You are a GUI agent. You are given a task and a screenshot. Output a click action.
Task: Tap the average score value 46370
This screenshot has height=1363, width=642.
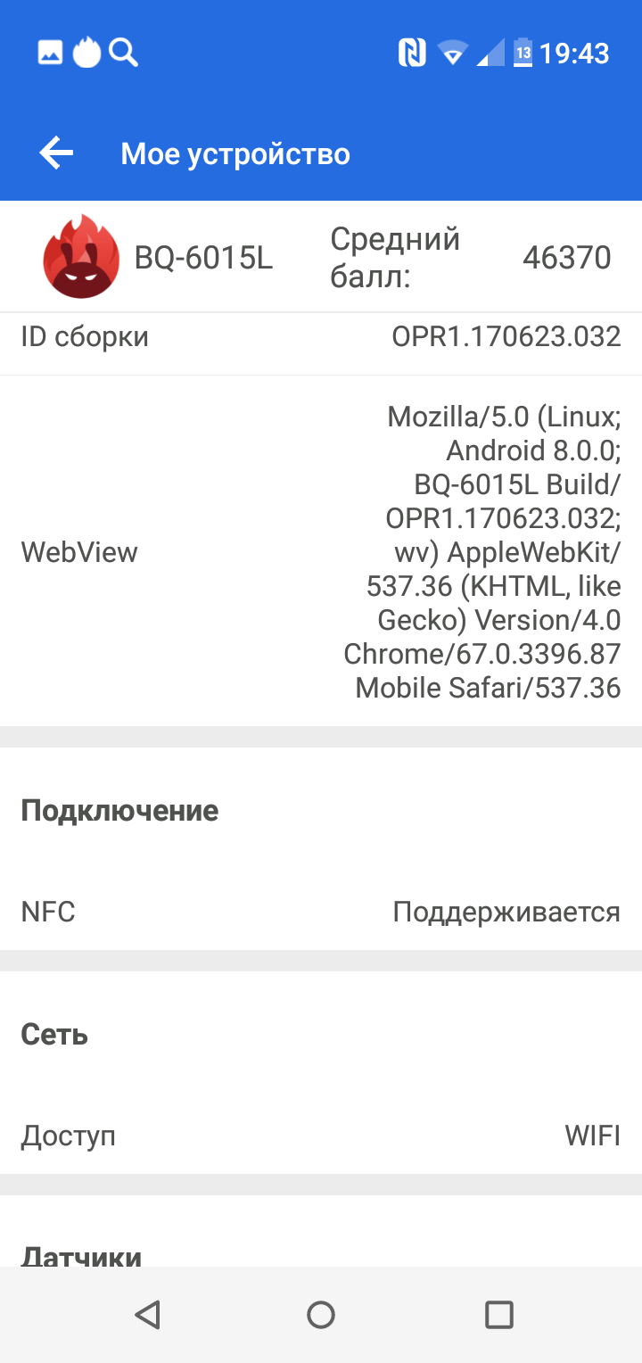point(567,257)
